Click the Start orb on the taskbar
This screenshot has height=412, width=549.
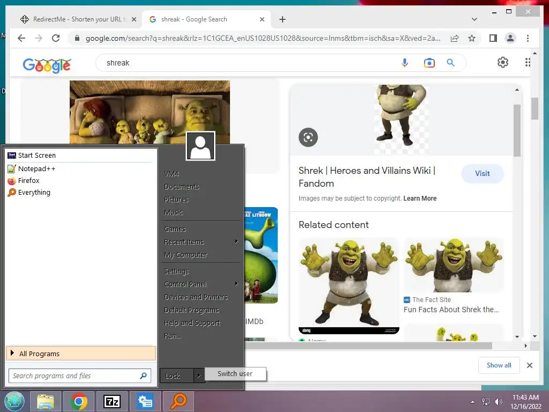click(14, 401)
